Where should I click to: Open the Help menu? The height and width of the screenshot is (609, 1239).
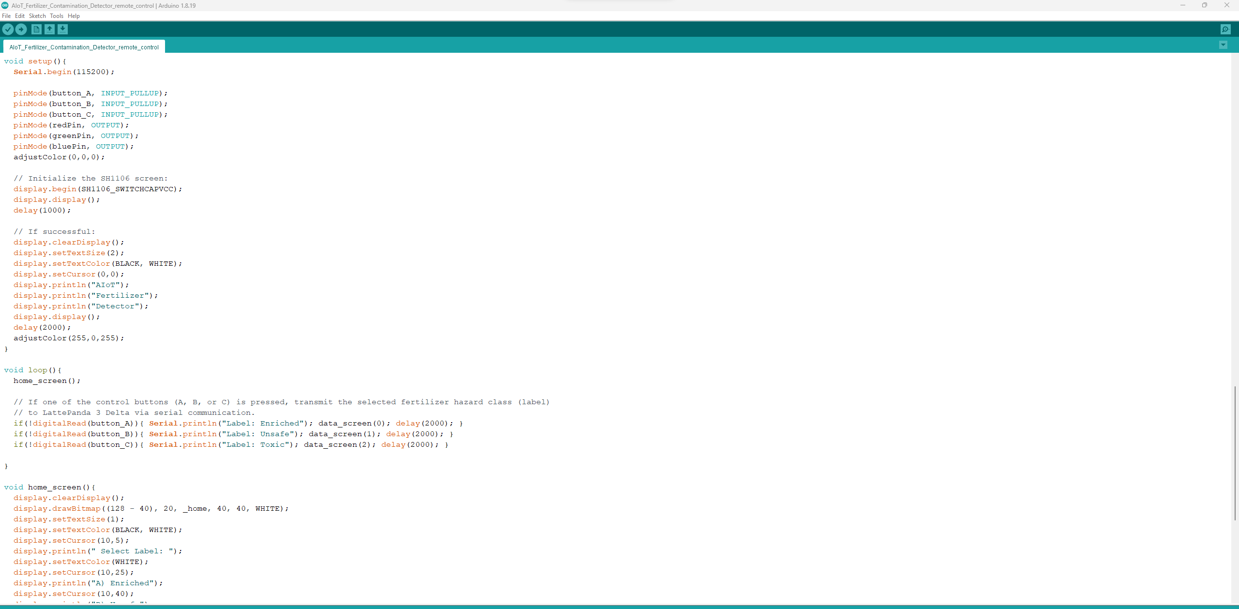click(x=74, y=15)
